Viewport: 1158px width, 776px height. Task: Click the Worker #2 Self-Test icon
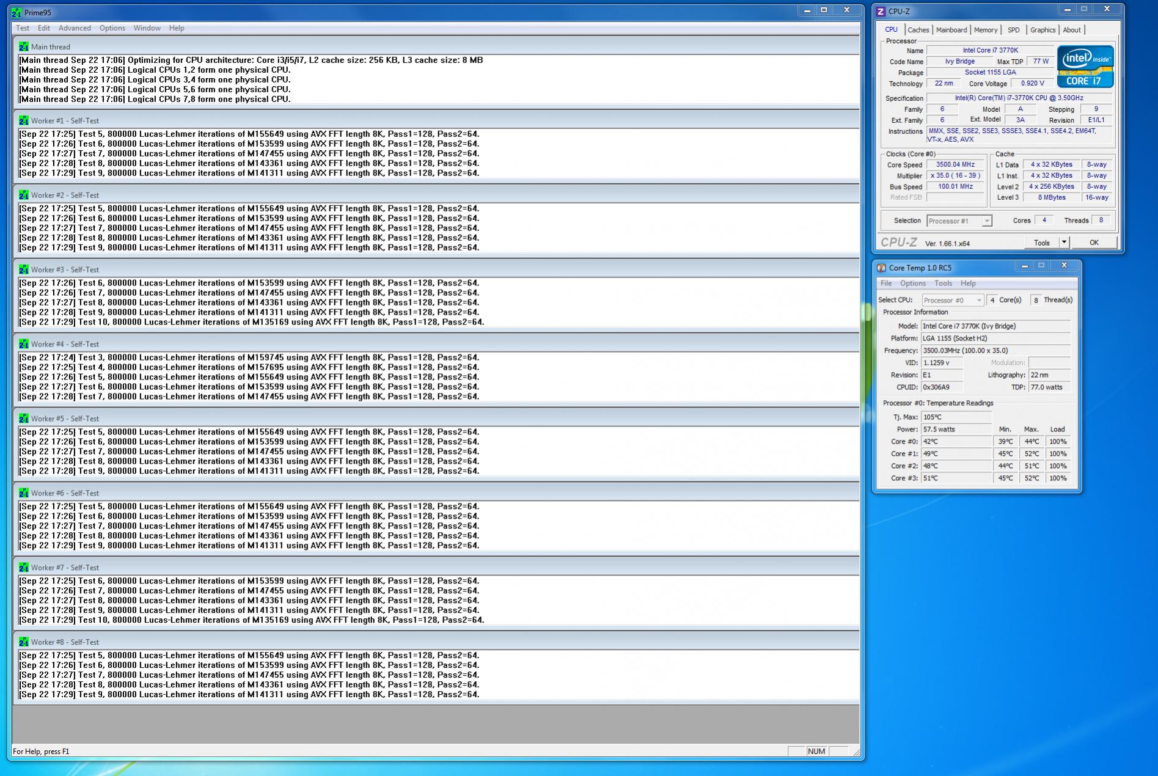pyautogui.click(x=24, y=195)
